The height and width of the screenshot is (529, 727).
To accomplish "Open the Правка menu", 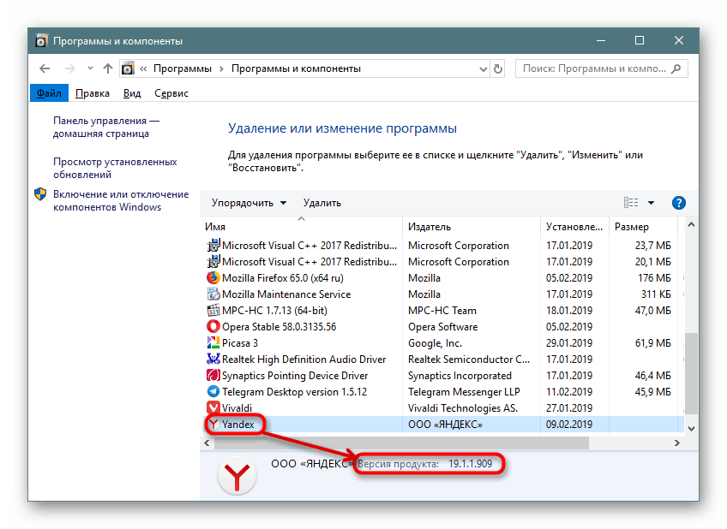I will 93,93.
